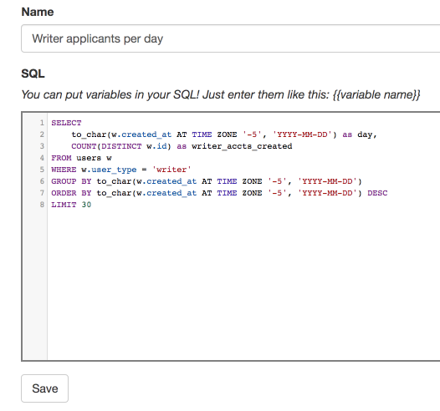Click the SELECT keyword on line 1
This screenshot has width=440, height=411.
[x=66, y=123]
